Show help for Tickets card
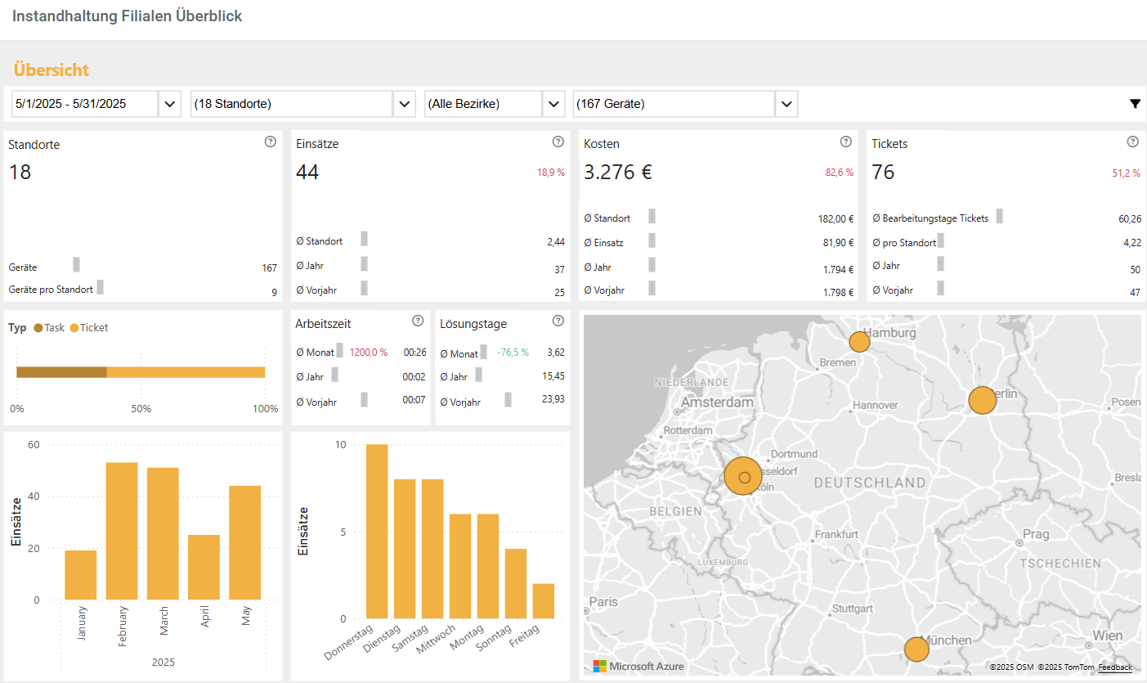Viewport: 1147px width, 683px height. tap(1133, 142)
